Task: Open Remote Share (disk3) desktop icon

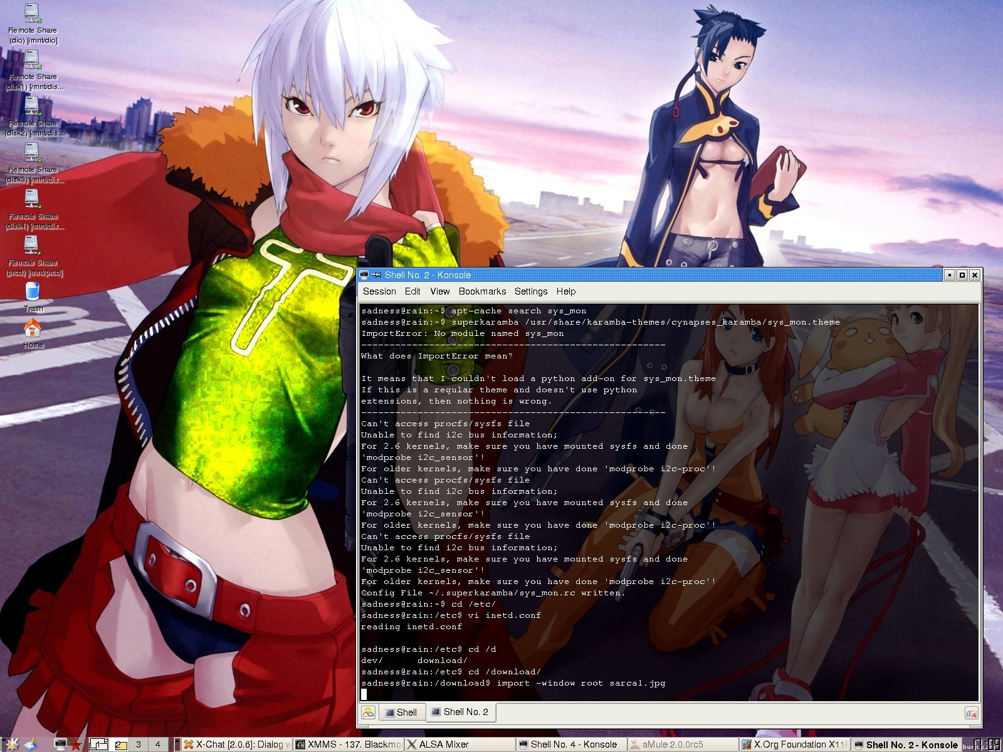Action: 33,162
